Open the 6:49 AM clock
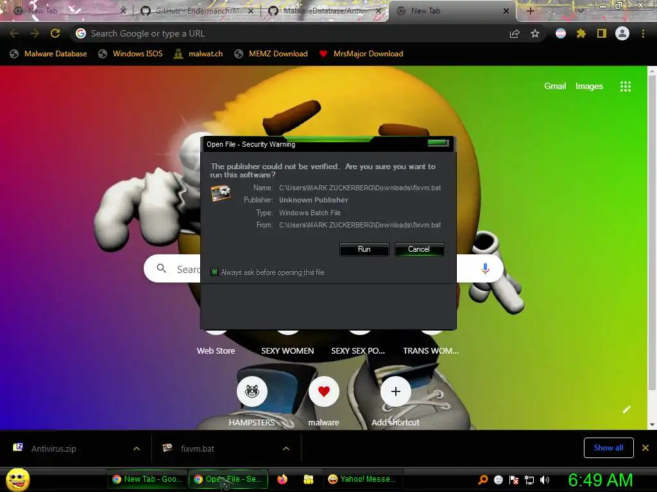The height and width of the screenshot is (492, 657). point(601,480)
